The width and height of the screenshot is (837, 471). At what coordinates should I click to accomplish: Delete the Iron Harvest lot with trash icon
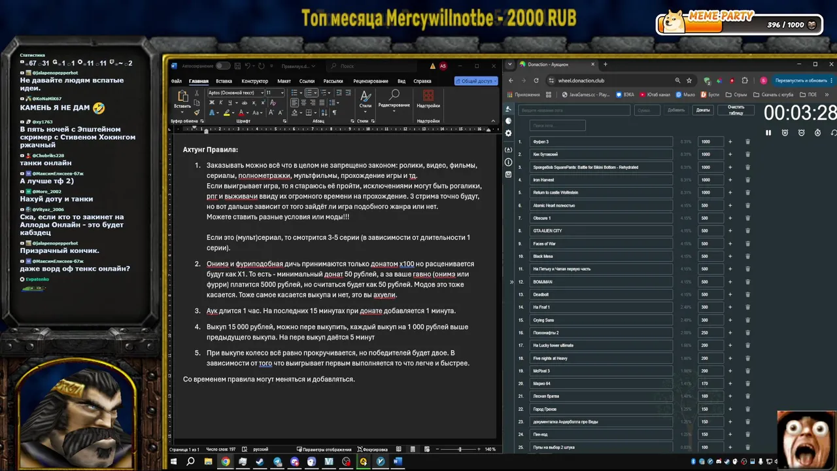[747, 180]
